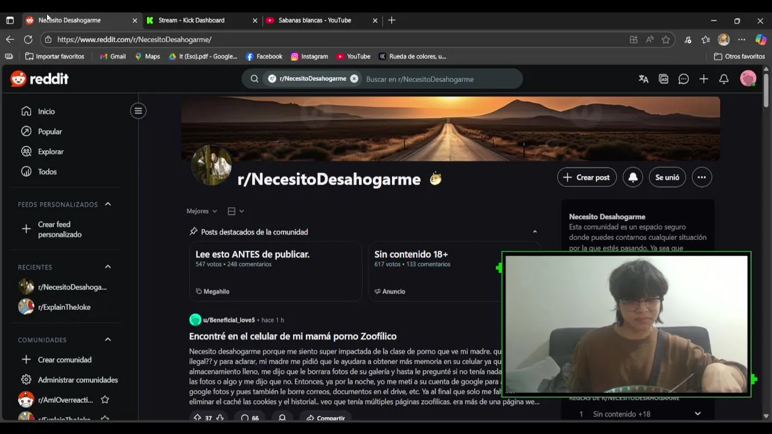Open the Gmail bookmark
Image resolution: width=772 pixels, height=434 pixels.
[113, 56]
